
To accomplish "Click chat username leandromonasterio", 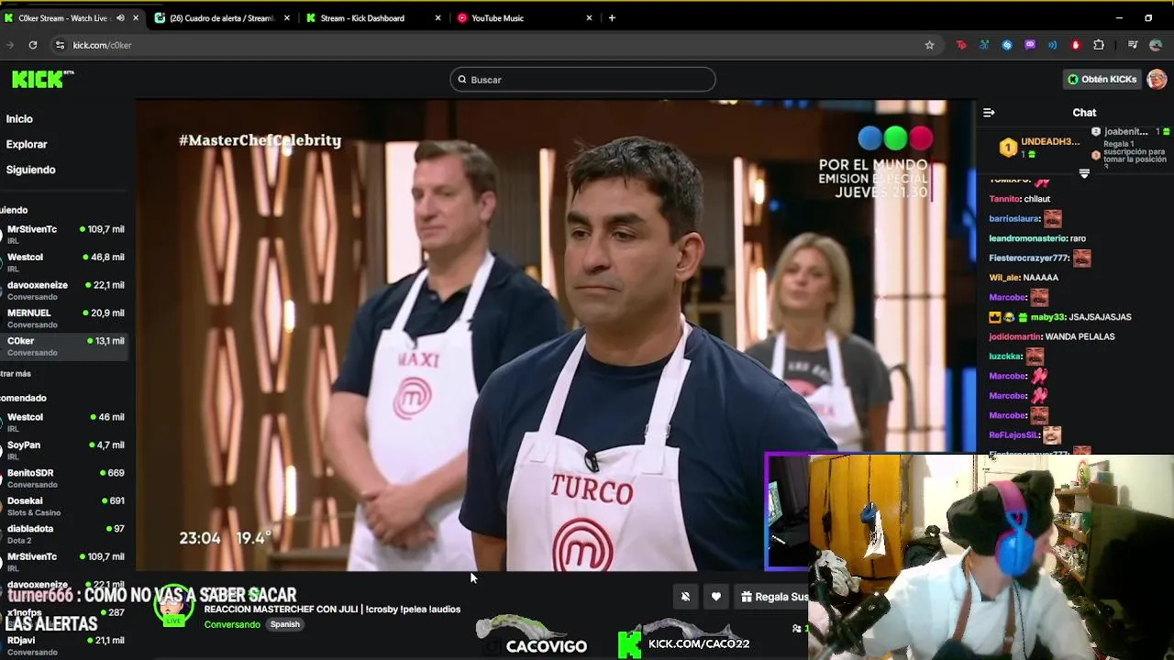I will [x=1027, y=238].
